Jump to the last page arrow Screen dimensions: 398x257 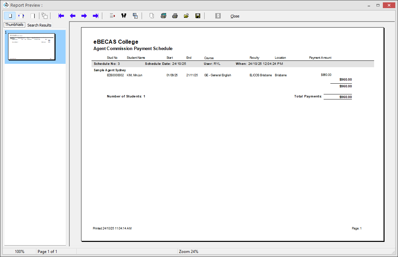pyautogui.click(x=96, y=16)
